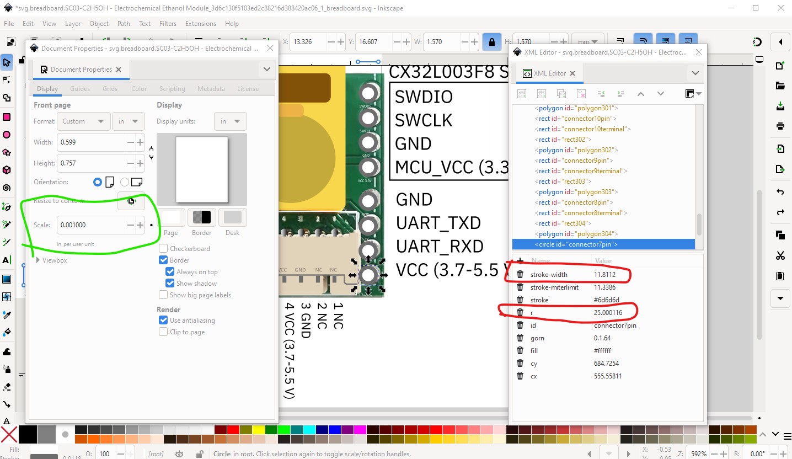Expand the Viewbox section
This screenshot has height=459, width=792.
click(x=39, y=260)
